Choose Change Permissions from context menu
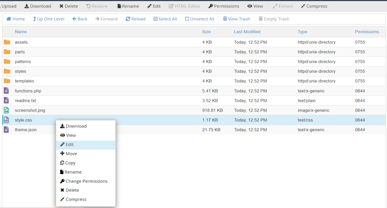 [x=86, y=181]
